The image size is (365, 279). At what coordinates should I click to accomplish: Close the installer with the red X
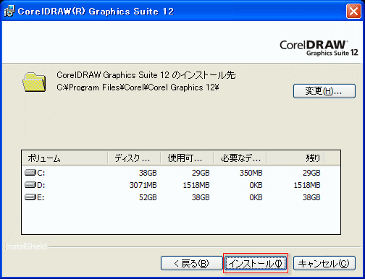click(353, 11)
